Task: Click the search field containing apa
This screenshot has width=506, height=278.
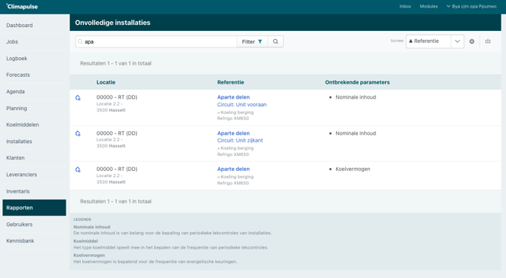Action: (x=156, y=41)
